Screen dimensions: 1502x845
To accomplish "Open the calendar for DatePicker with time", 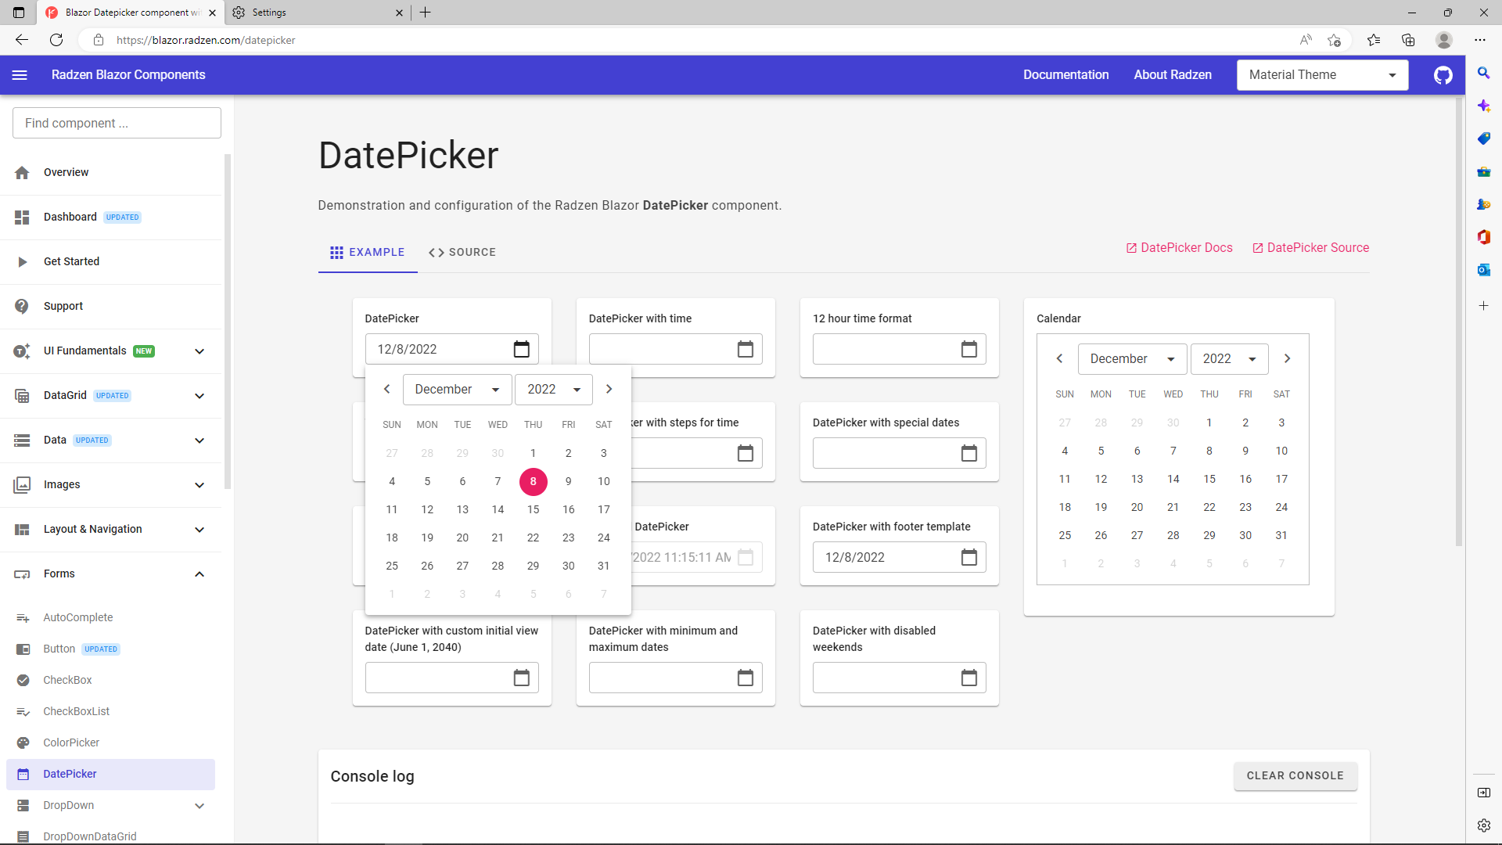I will point(746,349).
